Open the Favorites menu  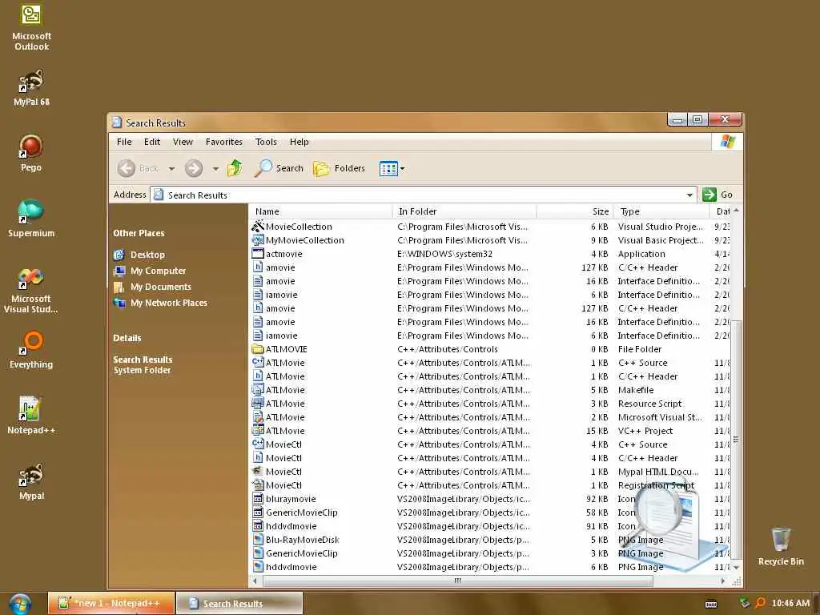(x=224, y=142)
